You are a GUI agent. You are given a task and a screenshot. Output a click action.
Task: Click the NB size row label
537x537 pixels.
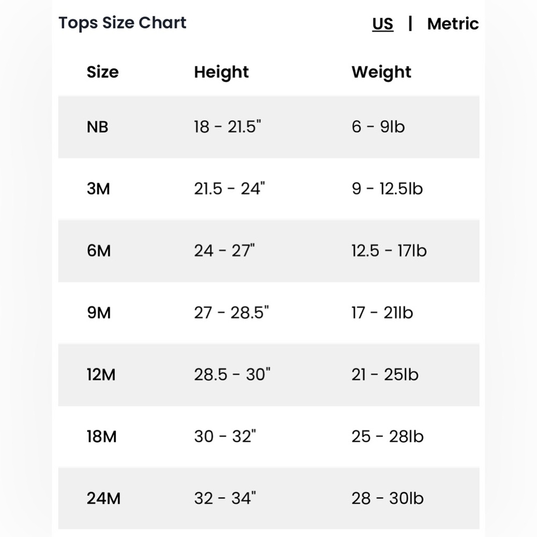pyautogui.click(x=97, y=127)
